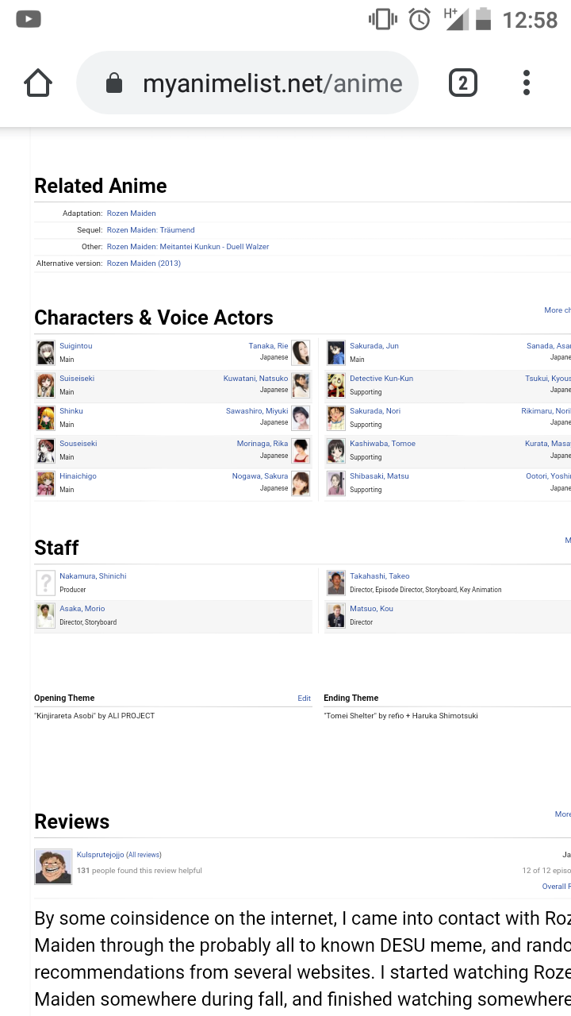Screen dimensions: 571x1016
Task: Tap Nakamura, Shinichi placeholder question-mark image
Action: pos(45,583)
